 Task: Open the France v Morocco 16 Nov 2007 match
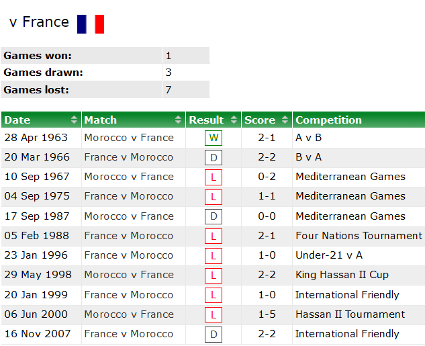[x=129, y=334]
